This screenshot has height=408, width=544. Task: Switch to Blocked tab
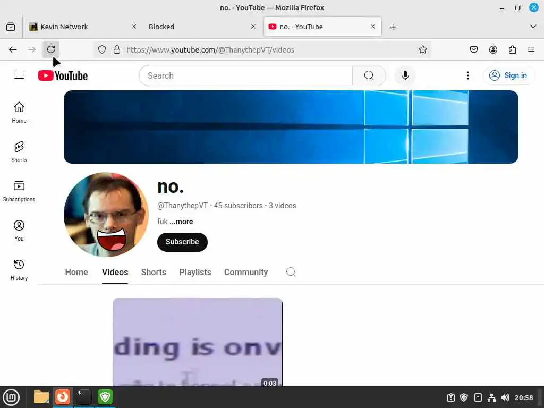(202, 27)
